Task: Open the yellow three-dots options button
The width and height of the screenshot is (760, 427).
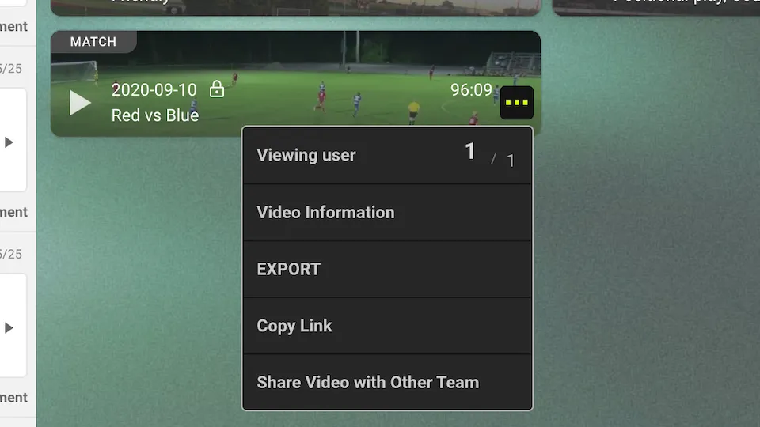Action: pyautogui.click(x=517, y=103)
